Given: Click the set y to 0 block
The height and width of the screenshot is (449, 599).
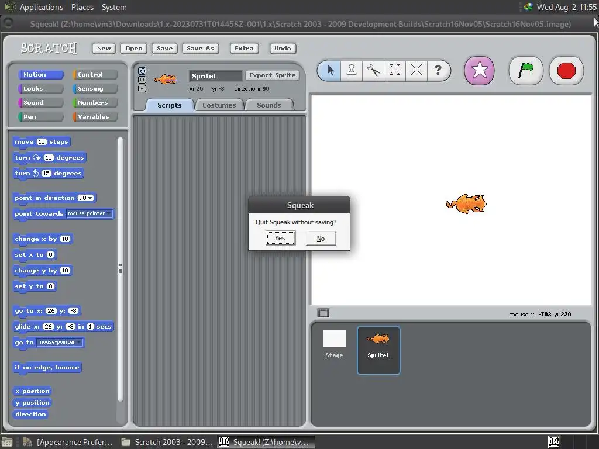Looking at the screenshot, I should [35, 286].
